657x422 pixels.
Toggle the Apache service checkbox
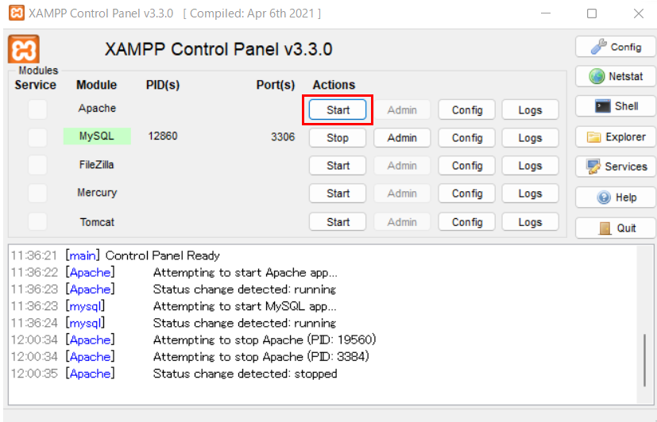pos(37,109)
